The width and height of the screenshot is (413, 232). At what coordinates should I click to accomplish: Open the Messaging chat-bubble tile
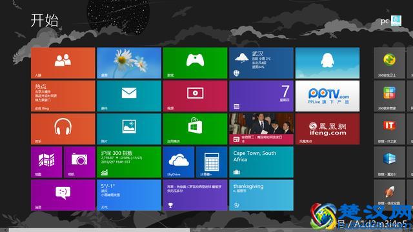[x=63, y=195]
